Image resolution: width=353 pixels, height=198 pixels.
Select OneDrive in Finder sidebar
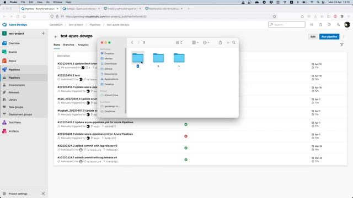click(110, 111)
